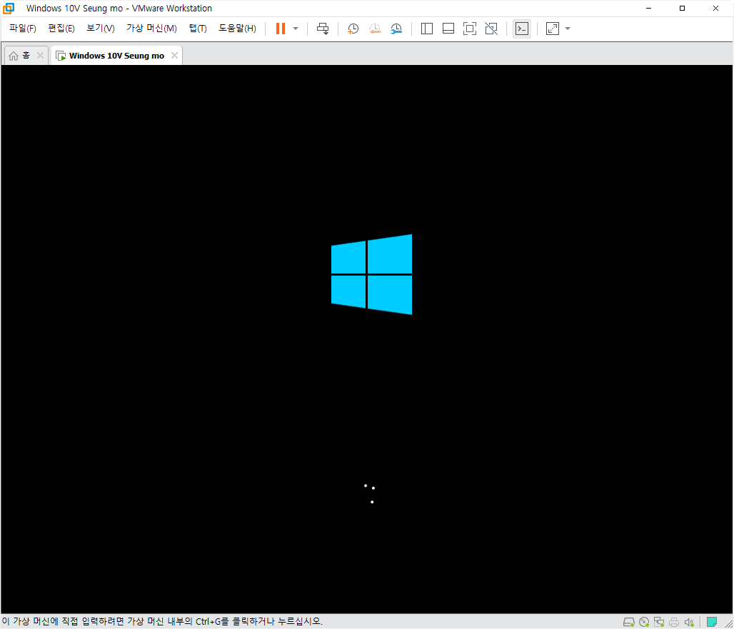The width and height of the screenshot is (734, 629).
Task: Click the window resize grip corner
Action: click(x=728, y=624)
